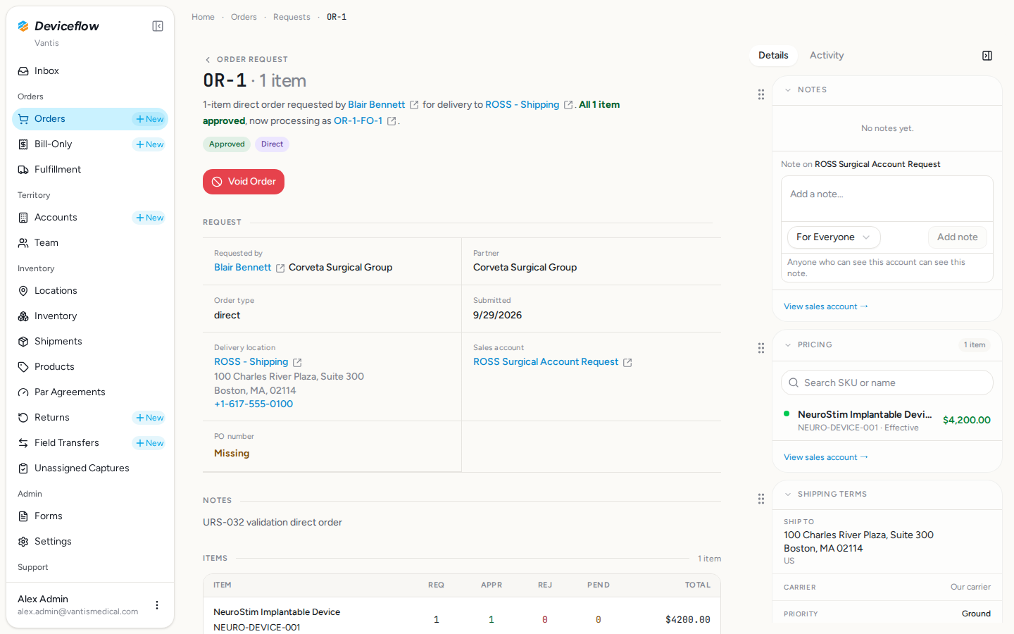Click New next to Accounts
The width and height of the screenshot is (1014, 634).
pyautogui.click(x=149, y=218)
